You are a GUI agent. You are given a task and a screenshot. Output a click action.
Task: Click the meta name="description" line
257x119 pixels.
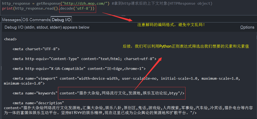(x=38, y=103)
